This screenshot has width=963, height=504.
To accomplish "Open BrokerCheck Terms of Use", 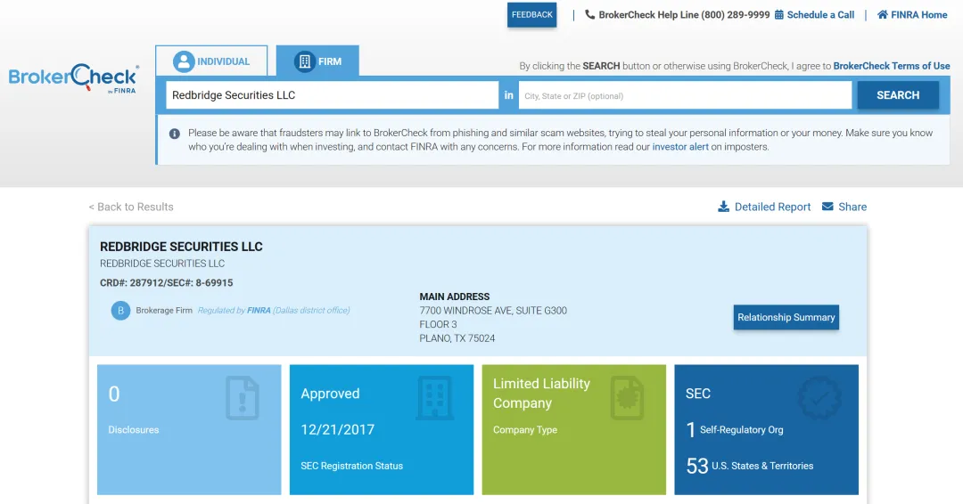I will 891,66.
